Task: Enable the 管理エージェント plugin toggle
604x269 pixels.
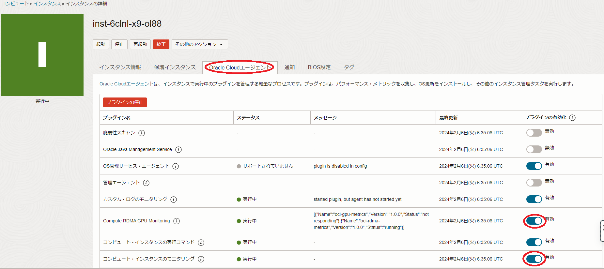Action: (534, 183)
